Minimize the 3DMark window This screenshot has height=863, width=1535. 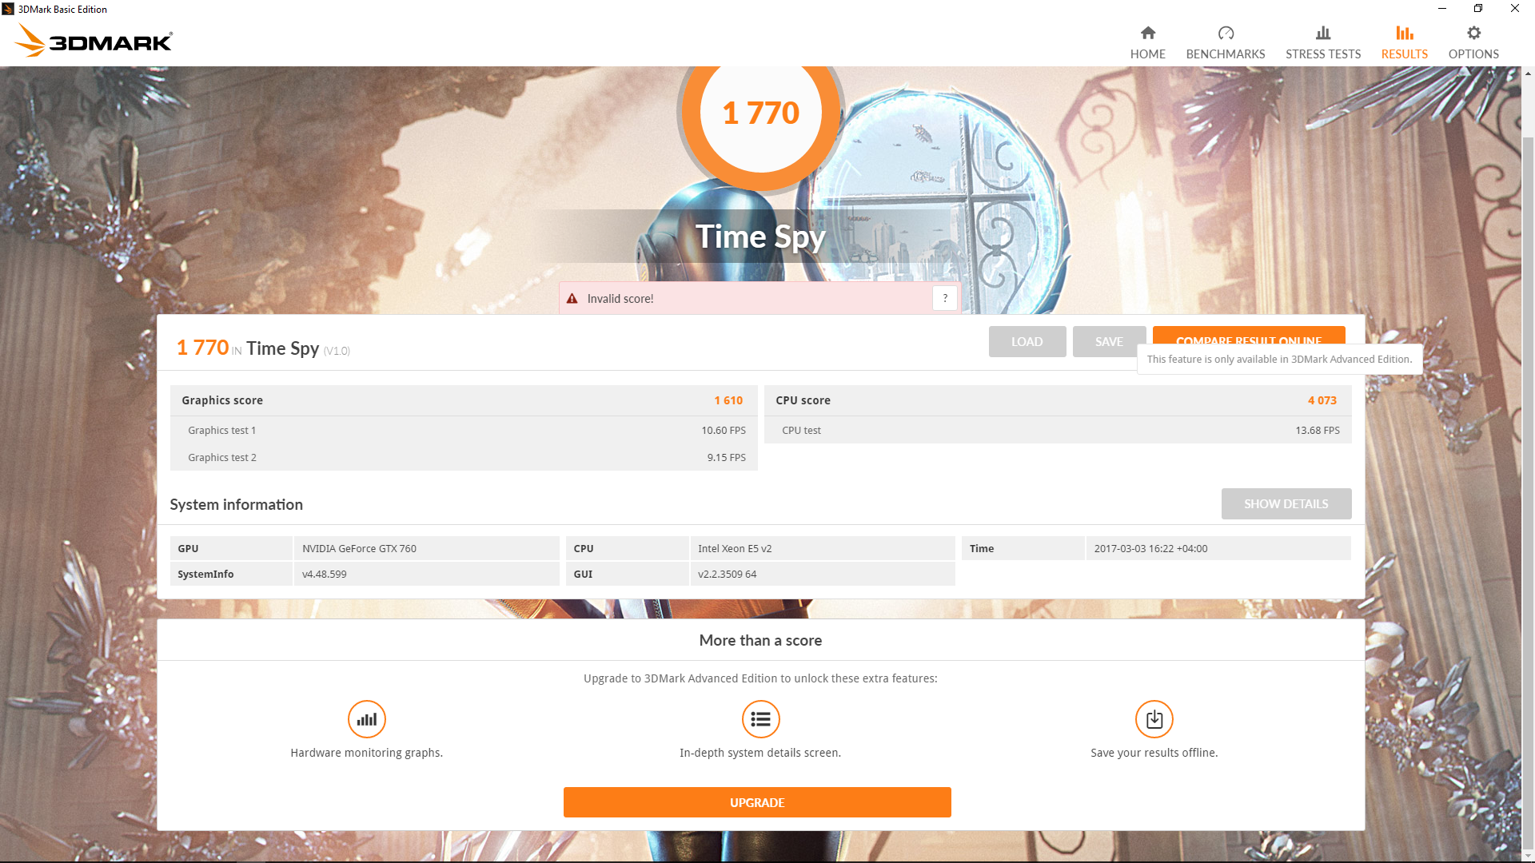pyautogui.click(x=1442, y=9)
